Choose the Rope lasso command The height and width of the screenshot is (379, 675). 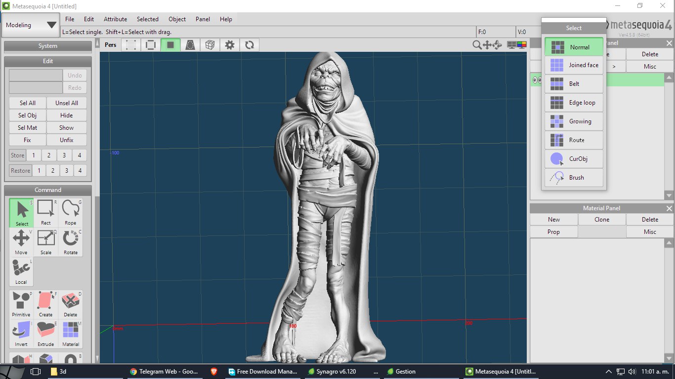click(x=71, y=213)
